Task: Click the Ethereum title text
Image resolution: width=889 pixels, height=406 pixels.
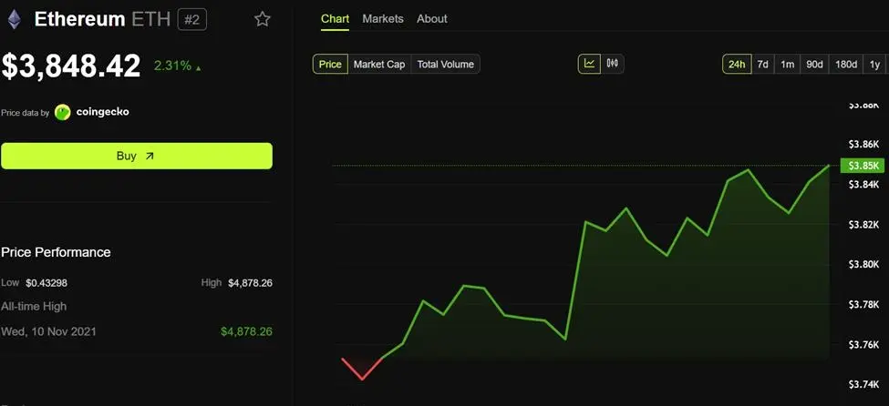Action: pos(80,20)
